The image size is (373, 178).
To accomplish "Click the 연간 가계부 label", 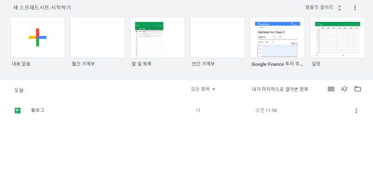I will pyautogui.click(x=203, y=64).
